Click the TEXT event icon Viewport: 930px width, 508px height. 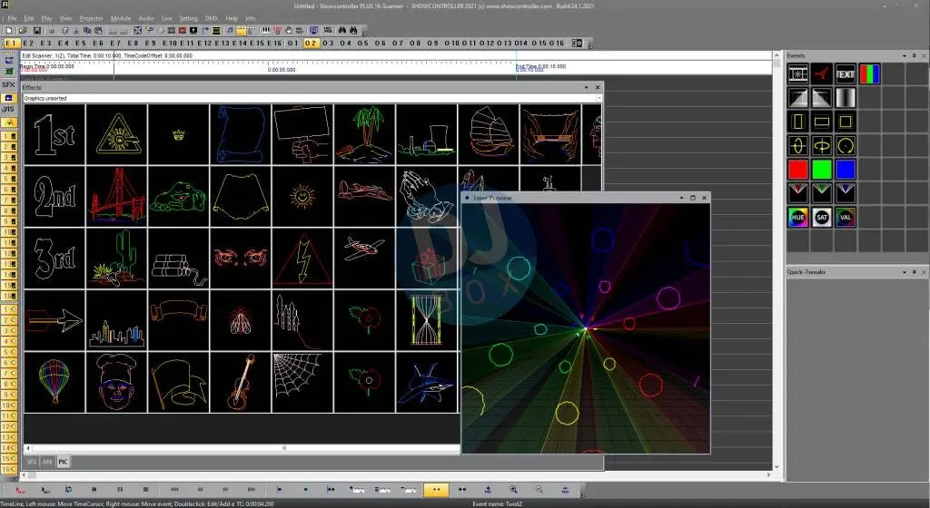[x=846, y=74]
